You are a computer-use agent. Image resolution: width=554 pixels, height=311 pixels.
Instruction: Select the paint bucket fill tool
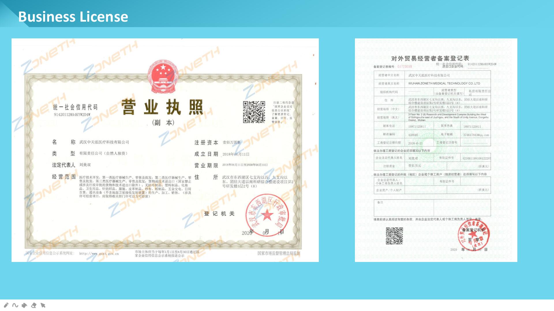click(25, 305)
